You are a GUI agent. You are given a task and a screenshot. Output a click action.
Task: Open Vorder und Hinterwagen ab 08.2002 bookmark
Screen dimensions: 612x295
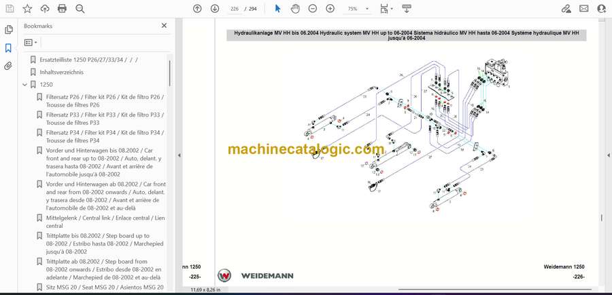click(106, 196)
